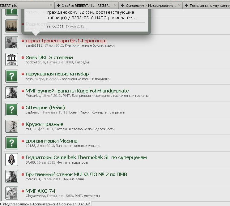Open user profile capNemo under 50 марок
Screen dimensions: 230x206
click(x=32, y=113)
